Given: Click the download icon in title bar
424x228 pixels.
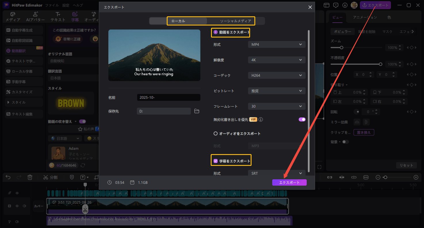Looking at the screenshot, I should point(345,5).
